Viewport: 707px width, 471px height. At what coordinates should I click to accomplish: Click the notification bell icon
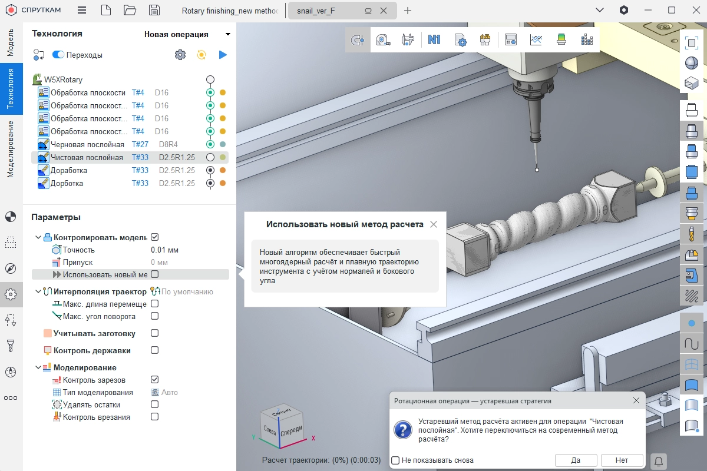pyautogui.click(x=659, y=460)
